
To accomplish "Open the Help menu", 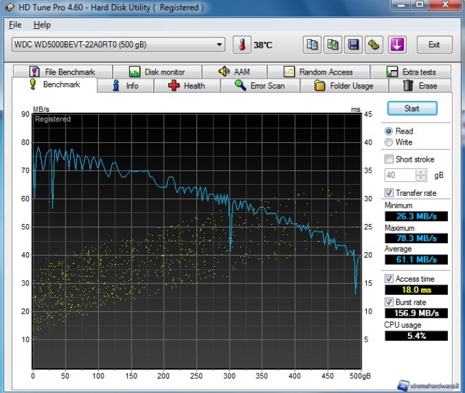I will 42,25.
